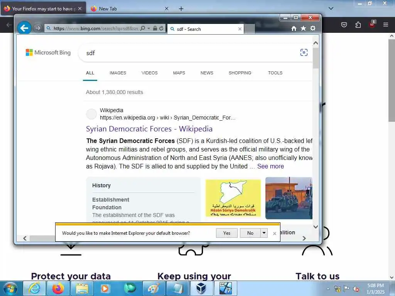Open the IE address bar dropdown arrow

[x=149, y=28]
